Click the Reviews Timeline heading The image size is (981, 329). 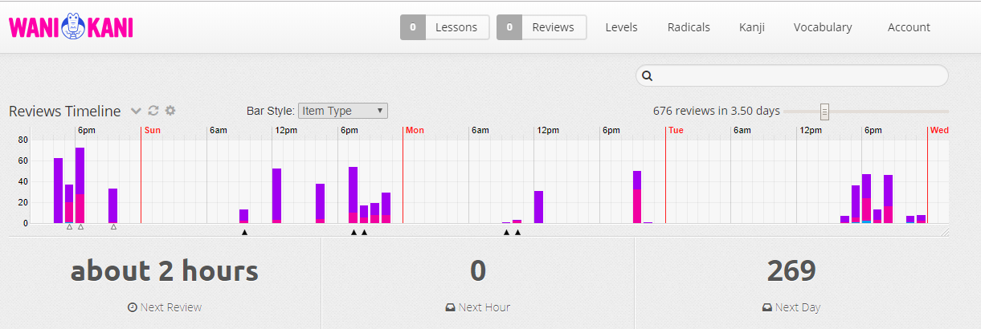coord(64,111)
